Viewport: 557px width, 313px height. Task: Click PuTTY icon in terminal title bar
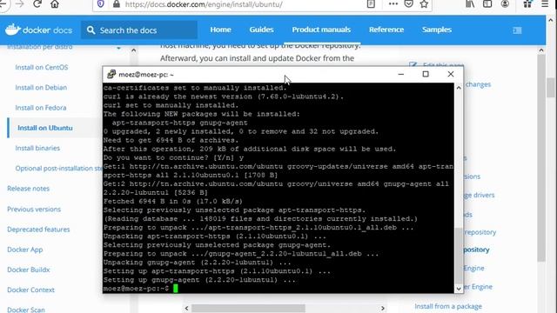click(111, 74)
